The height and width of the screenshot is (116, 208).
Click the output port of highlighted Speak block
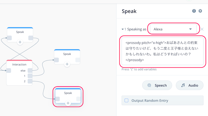coord(79,99)
